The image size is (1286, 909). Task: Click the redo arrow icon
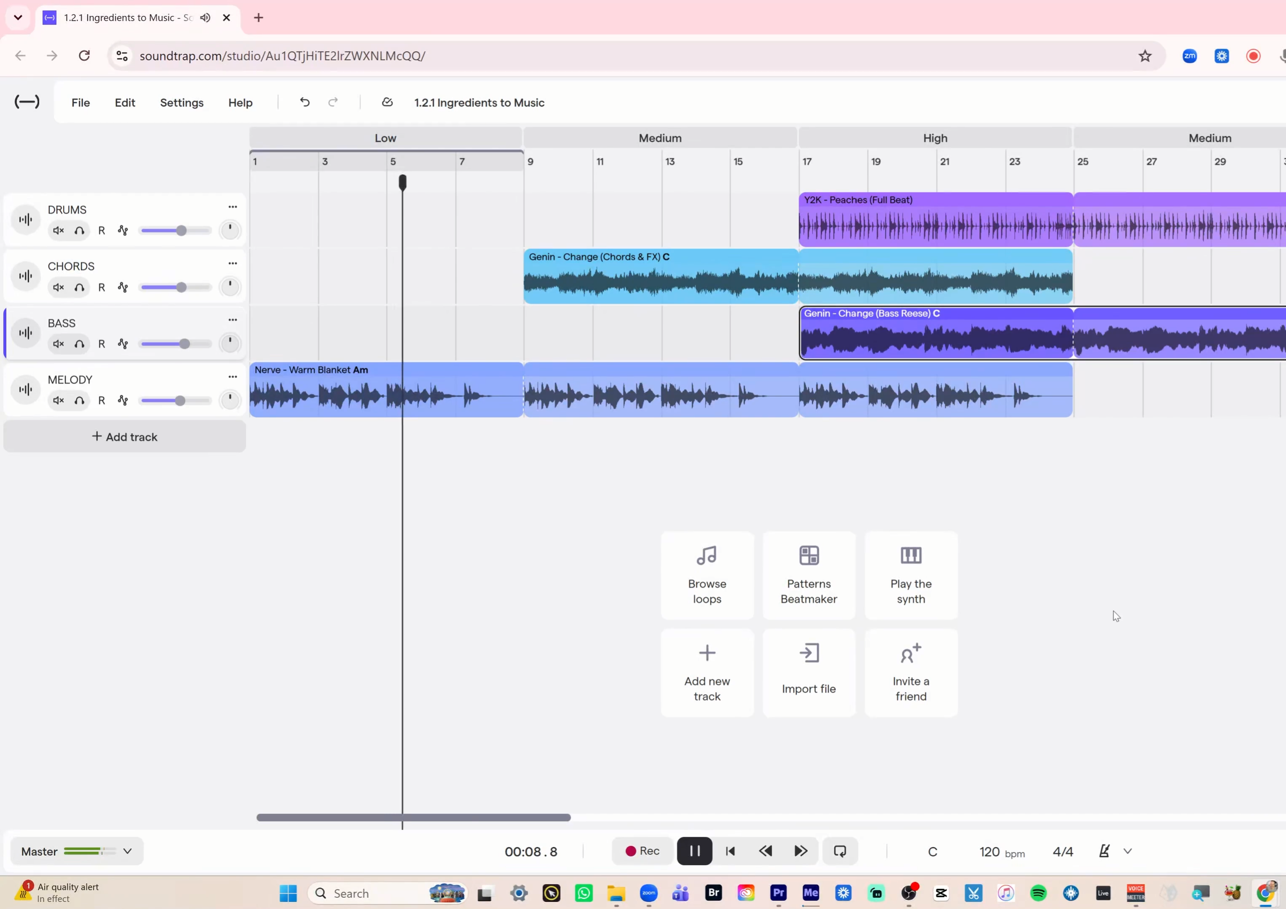point(333,102)
